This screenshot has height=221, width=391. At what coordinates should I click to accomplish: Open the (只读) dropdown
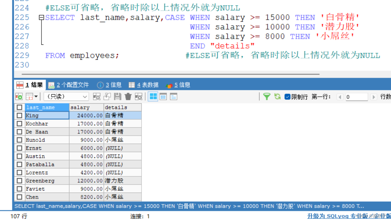(x=66, y=97)
